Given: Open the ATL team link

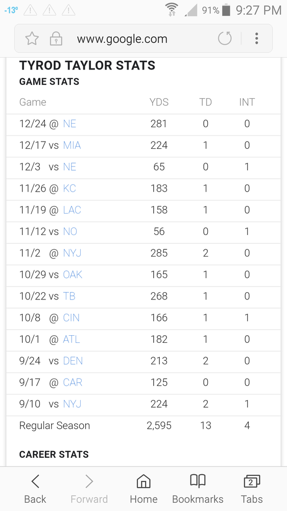Looking at the screenshot, I should pyautogui.click(x=71, y=339).
